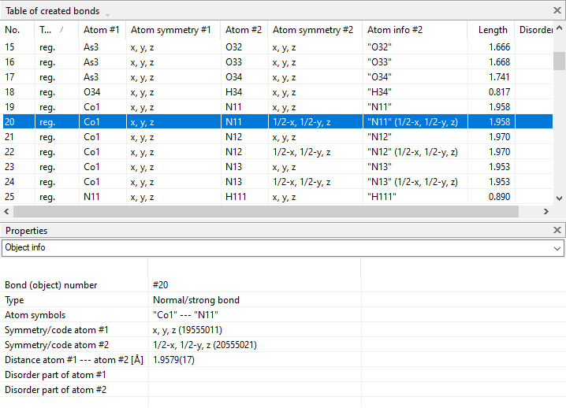
Task: Open the Table of created bonds title dropdown arrow
Action: tap(107, 13)
